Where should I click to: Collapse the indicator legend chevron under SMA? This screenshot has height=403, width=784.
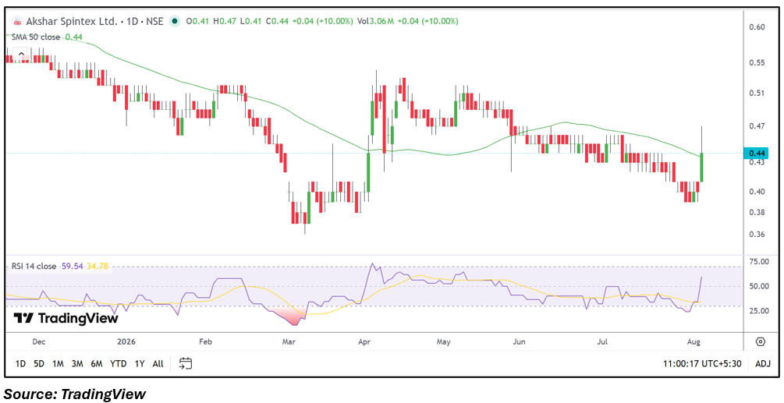pos(22,54)
